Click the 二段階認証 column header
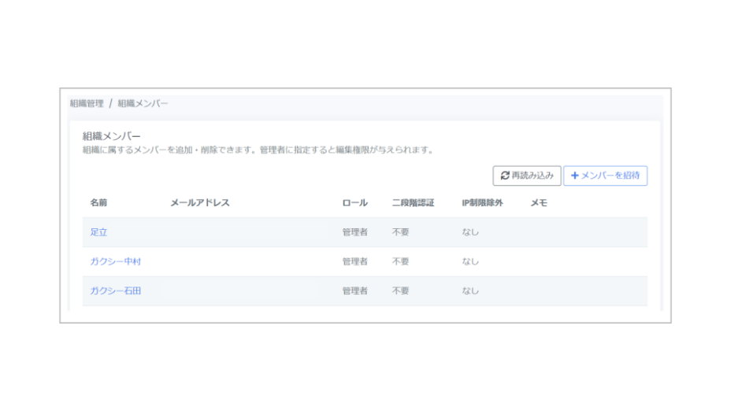731x411 pixels. 413,203
